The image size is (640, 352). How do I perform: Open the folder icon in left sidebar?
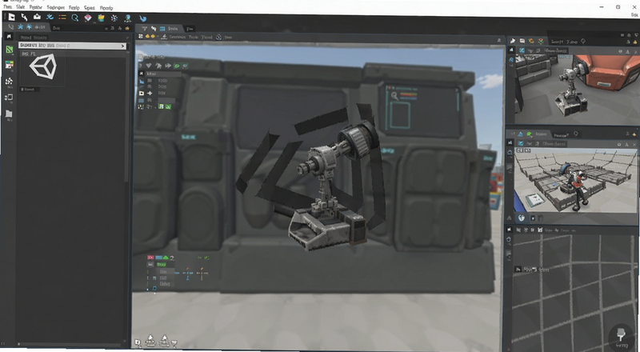coord(9,114)
